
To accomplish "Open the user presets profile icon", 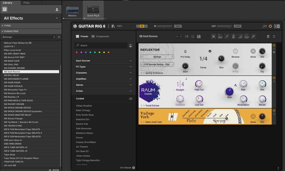I will 130,45.
